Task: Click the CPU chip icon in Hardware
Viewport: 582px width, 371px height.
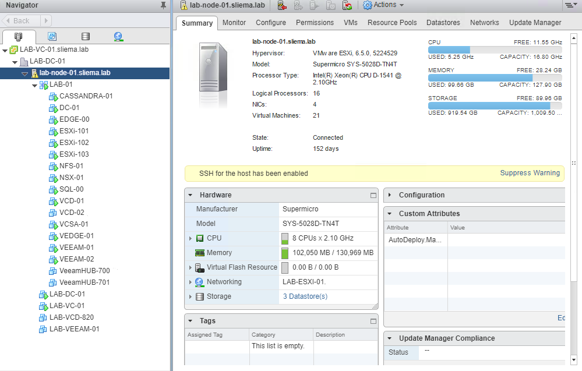Action: click(200, 238)
